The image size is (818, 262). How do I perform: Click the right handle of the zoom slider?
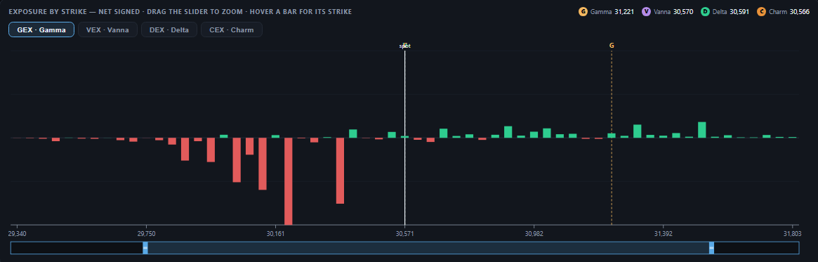(x=711, y=248)
